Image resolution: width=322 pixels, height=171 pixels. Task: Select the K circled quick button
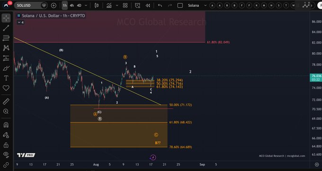257,6
